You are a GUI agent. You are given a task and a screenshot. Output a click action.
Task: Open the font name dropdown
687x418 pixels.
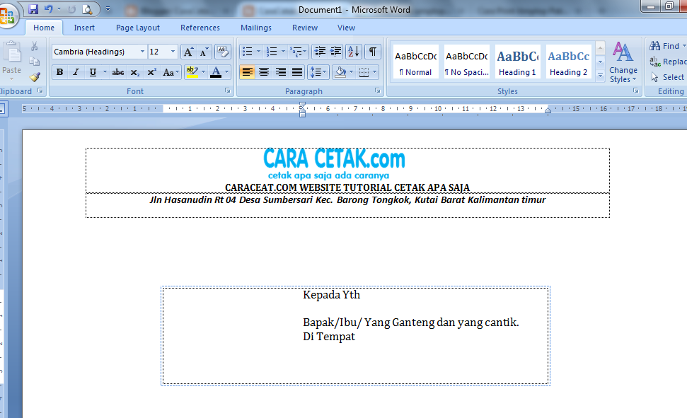142,52
